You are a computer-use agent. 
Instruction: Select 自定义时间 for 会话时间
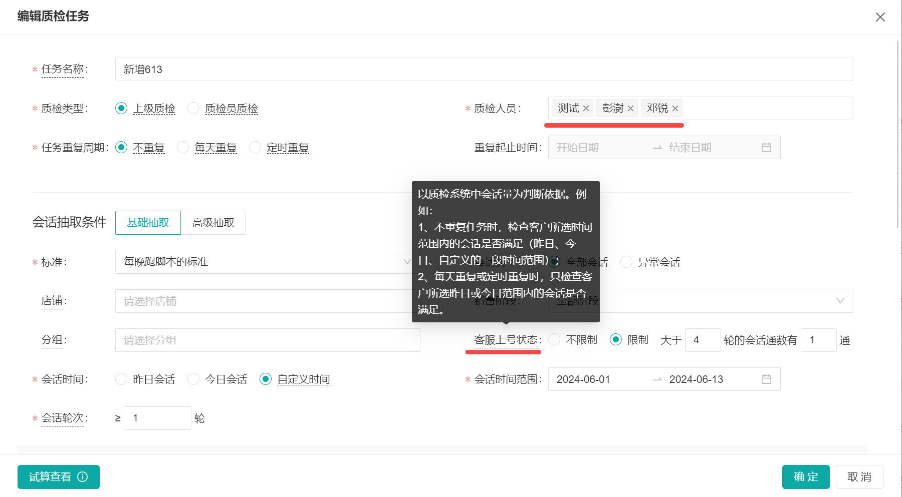[266, 379]
